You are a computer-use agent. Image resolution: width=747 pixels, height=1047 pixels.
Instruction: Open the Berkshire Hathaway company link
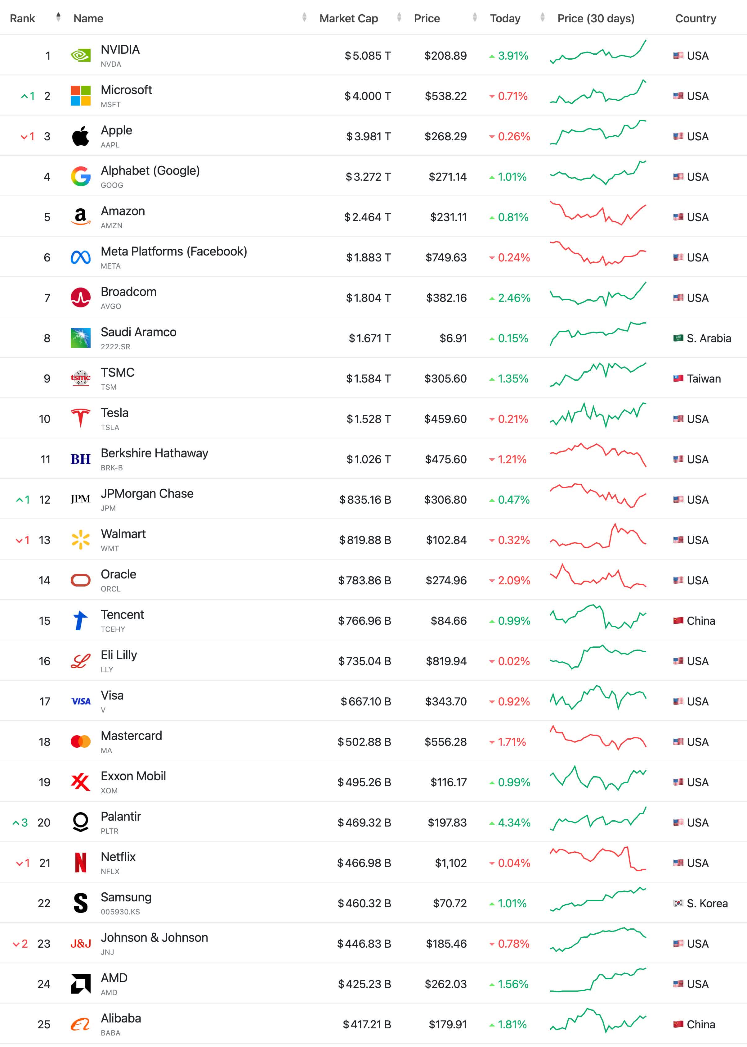154,454
